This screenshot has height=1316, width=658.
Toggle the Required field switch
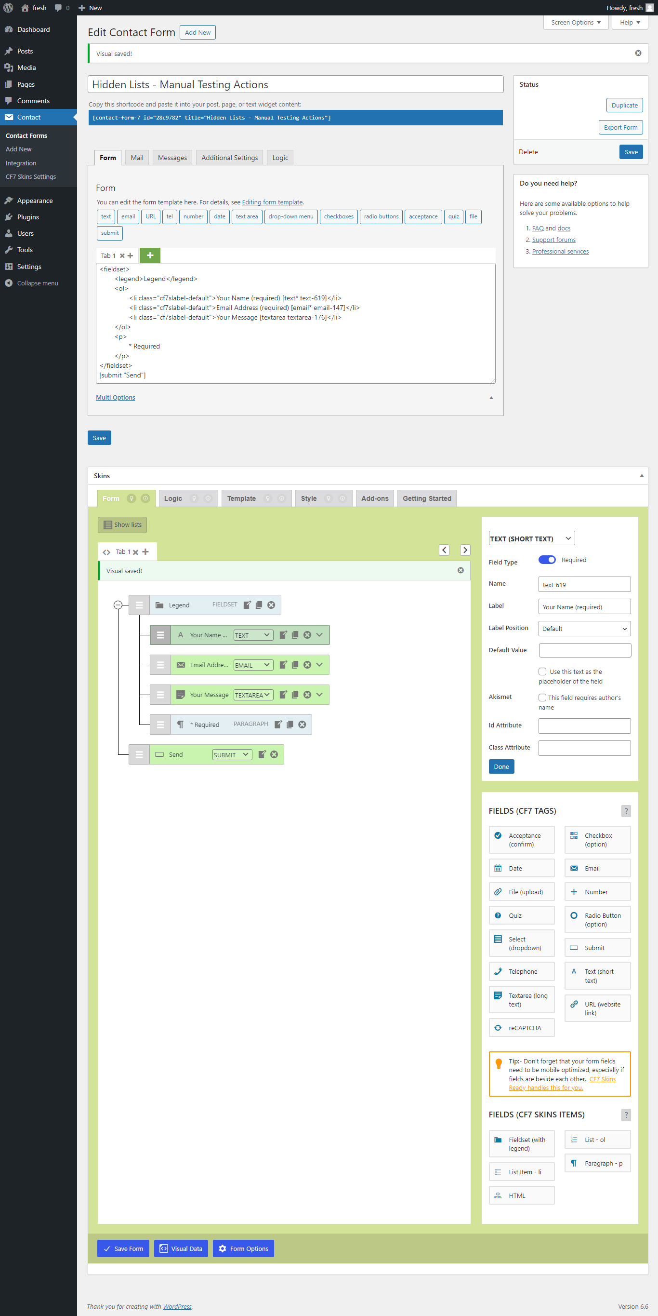coord(547,560)
